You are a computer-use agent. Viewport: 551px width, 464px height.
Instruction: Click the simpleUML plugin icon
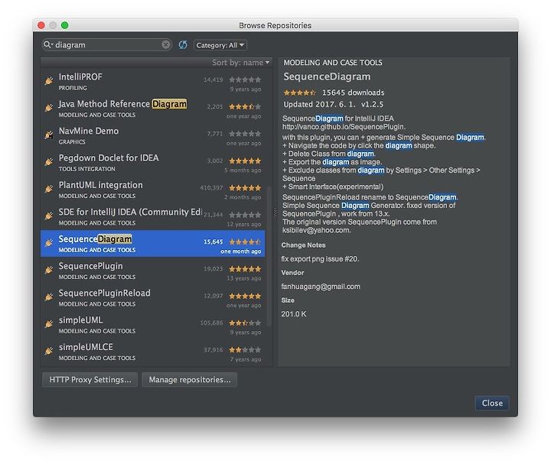point(49,324)
